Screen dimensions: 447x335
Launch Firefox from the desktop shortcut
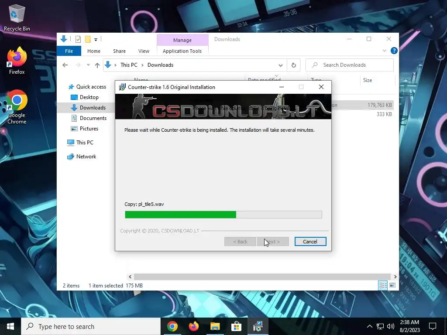pyautogui.click(x=17, y=60)
